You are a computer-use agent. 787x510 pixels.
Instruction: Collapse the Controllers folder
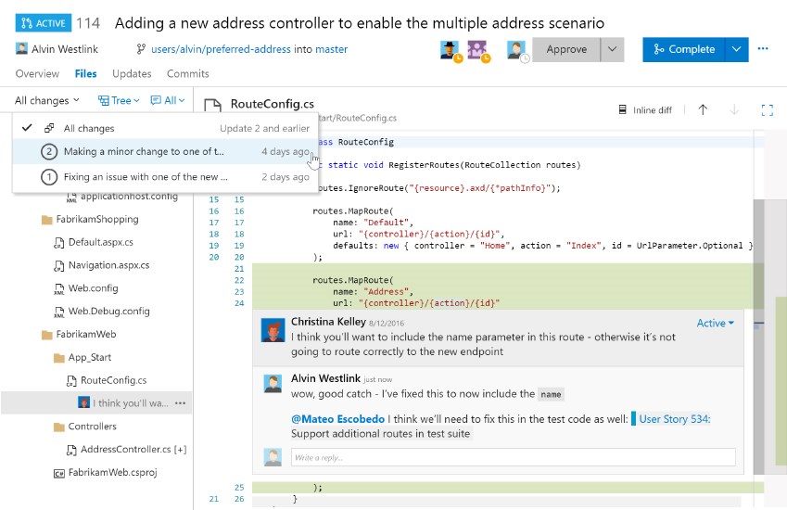(x=85, y=427)
